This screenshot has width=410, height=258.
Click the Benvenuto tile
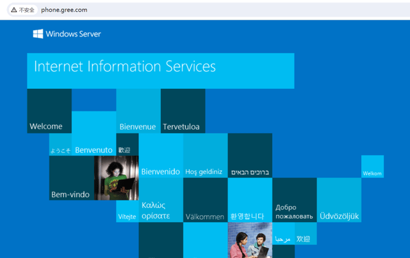click(x=94, y=133)
